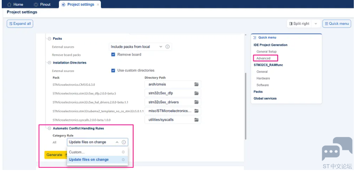Click the settings panel vertical scrollbar

(x=245, y=106)
